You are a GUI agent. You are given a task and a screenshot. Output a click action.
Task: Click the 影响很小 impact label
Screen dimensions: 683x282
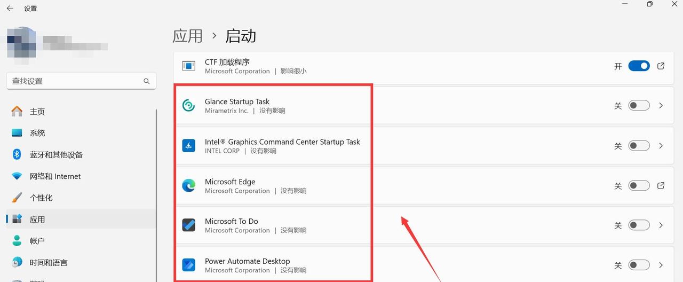[293, 71]
